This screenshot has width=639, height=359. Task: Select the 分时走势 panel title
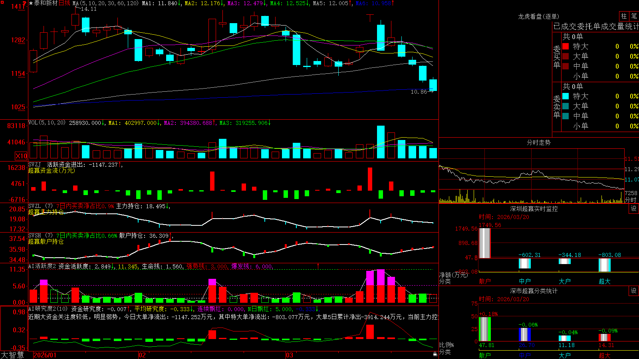click(x=538, y=142)
